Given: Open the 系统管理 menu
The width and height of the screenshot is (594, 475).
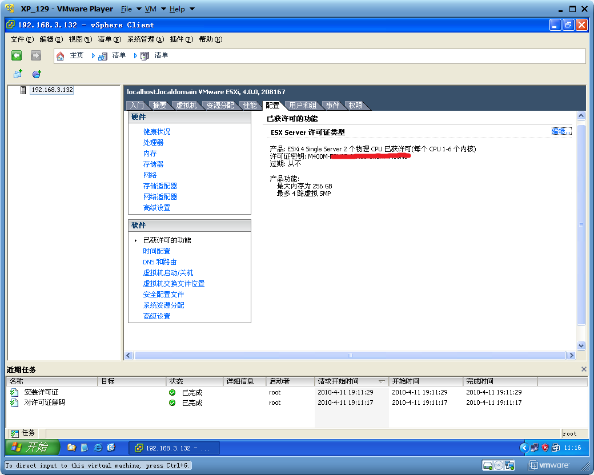Looking at the screenshot, I should pyautogui.click(x=146, y=39).
